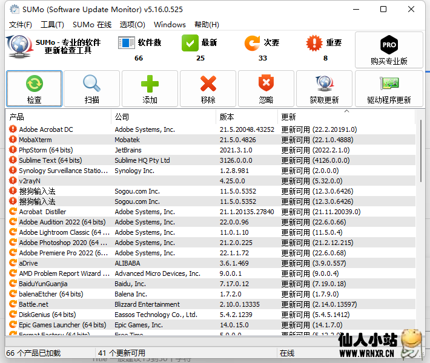This screenshot has height=363, width=430.
Task: Select AMD Problem Report Wizard row
Action: tap(210, 273)
